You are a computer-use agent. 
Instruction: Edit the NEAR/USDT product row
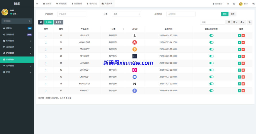pyautogui.click(x=239, y=84)
